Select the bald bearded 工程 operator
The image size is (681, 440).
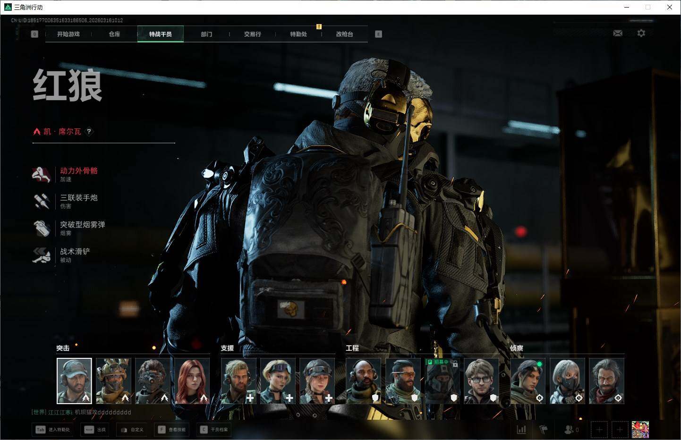[x=364, y=381]
